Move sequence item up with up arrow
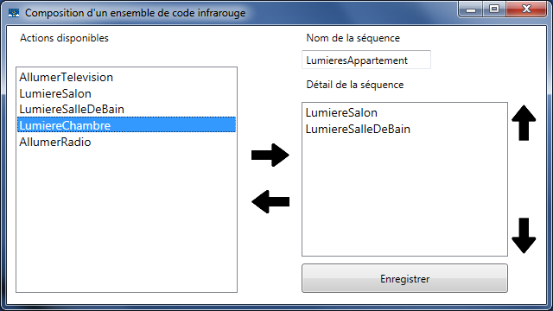This screenshot has height=311, width=553. [x=524, y=123]
